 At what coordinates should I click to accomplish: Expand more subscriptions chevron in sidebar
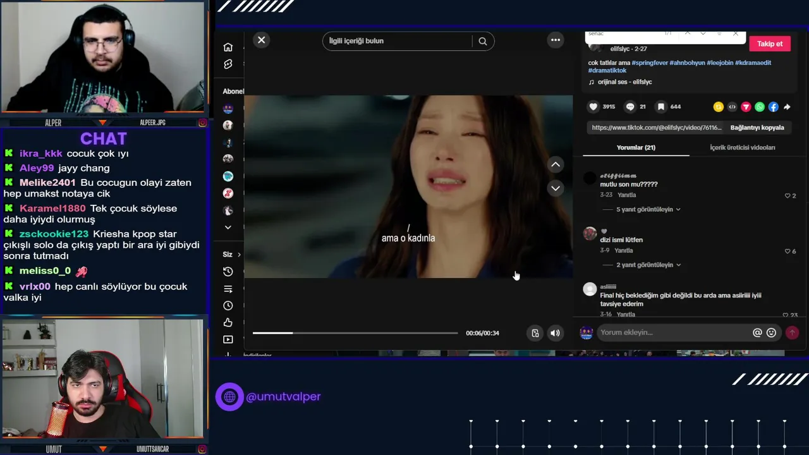[228, 227]
